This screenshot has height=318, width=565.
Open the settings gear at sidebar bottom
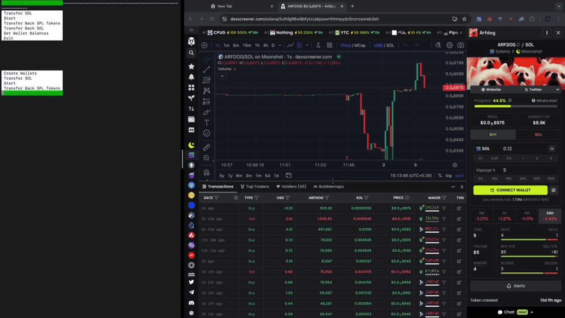tap(192, 313)
